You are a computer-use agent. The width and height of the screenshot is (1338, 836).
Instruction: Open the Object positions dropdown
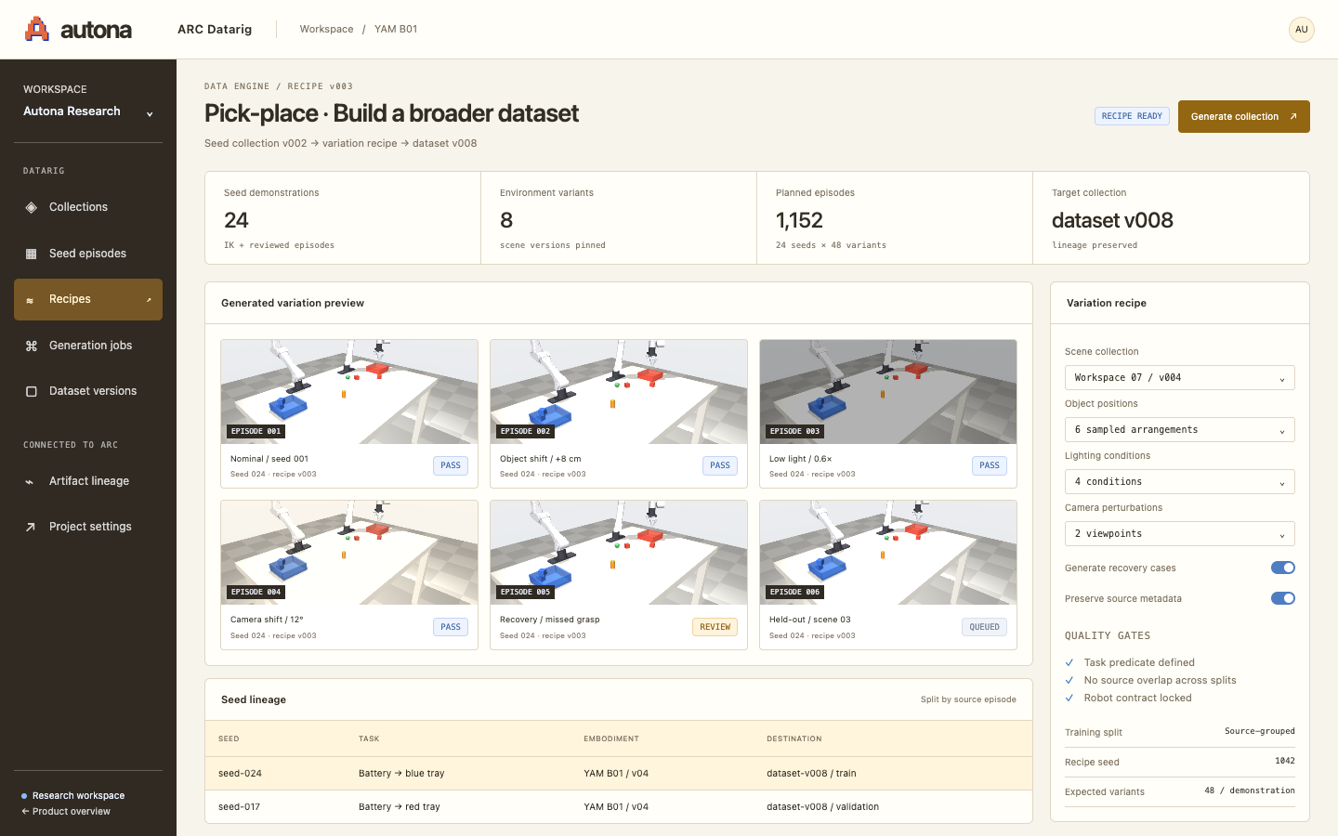coord(1180,429)
